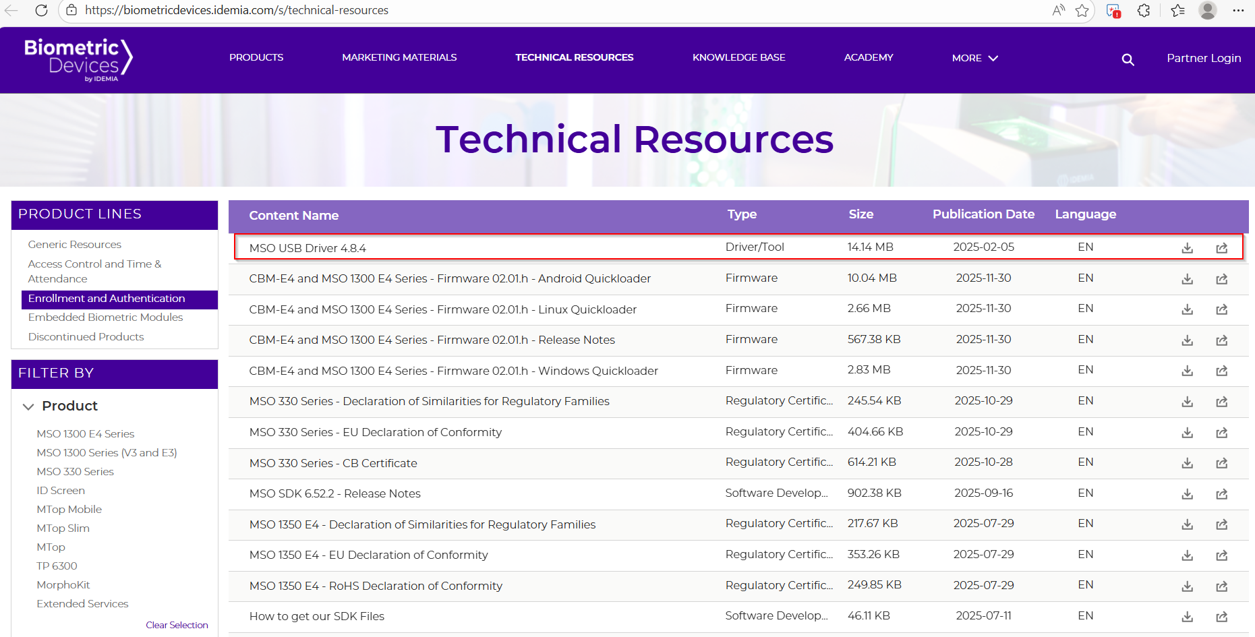The width and height of the screenshot is (1255, 637).
Task: Clear Selection of product filters
Action: click(x=177, y=625)
